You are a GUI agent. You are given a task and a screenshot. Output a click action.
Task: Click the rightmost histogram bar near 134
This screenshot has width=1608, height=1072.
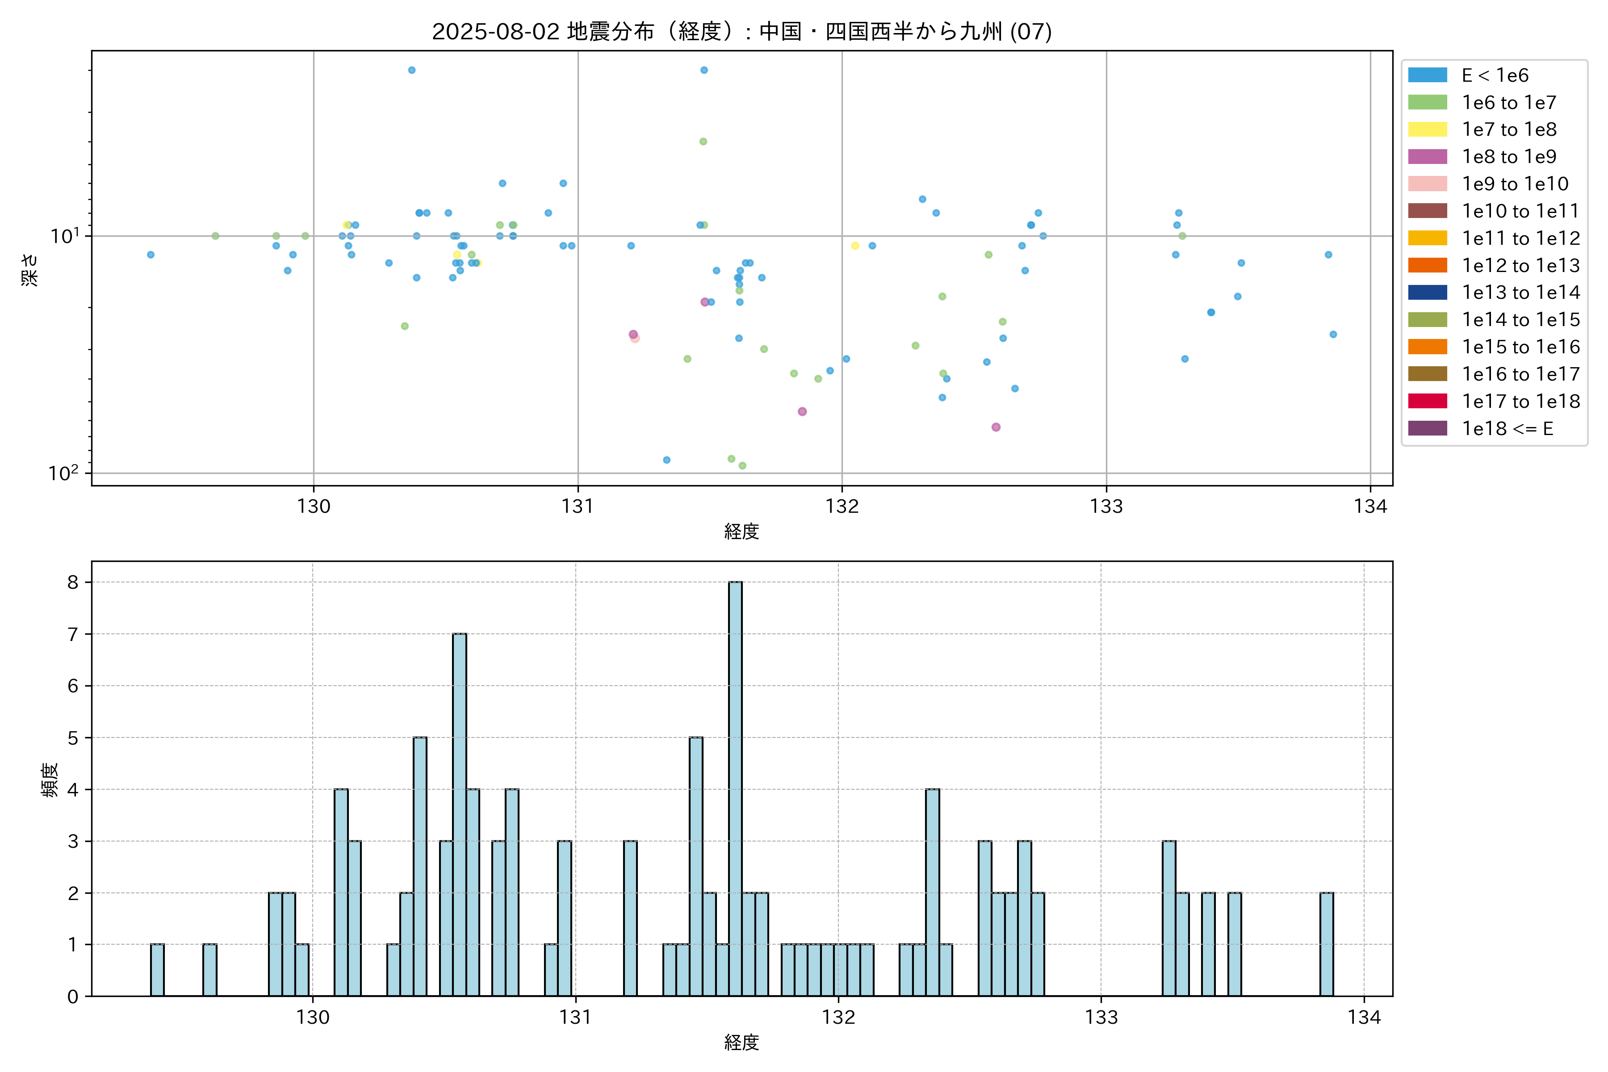coord(1326,944)
